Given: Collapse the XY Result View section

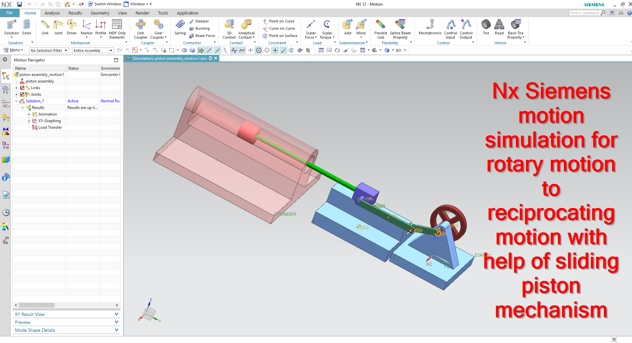Looking at the screenshot, I should (116, 314).
